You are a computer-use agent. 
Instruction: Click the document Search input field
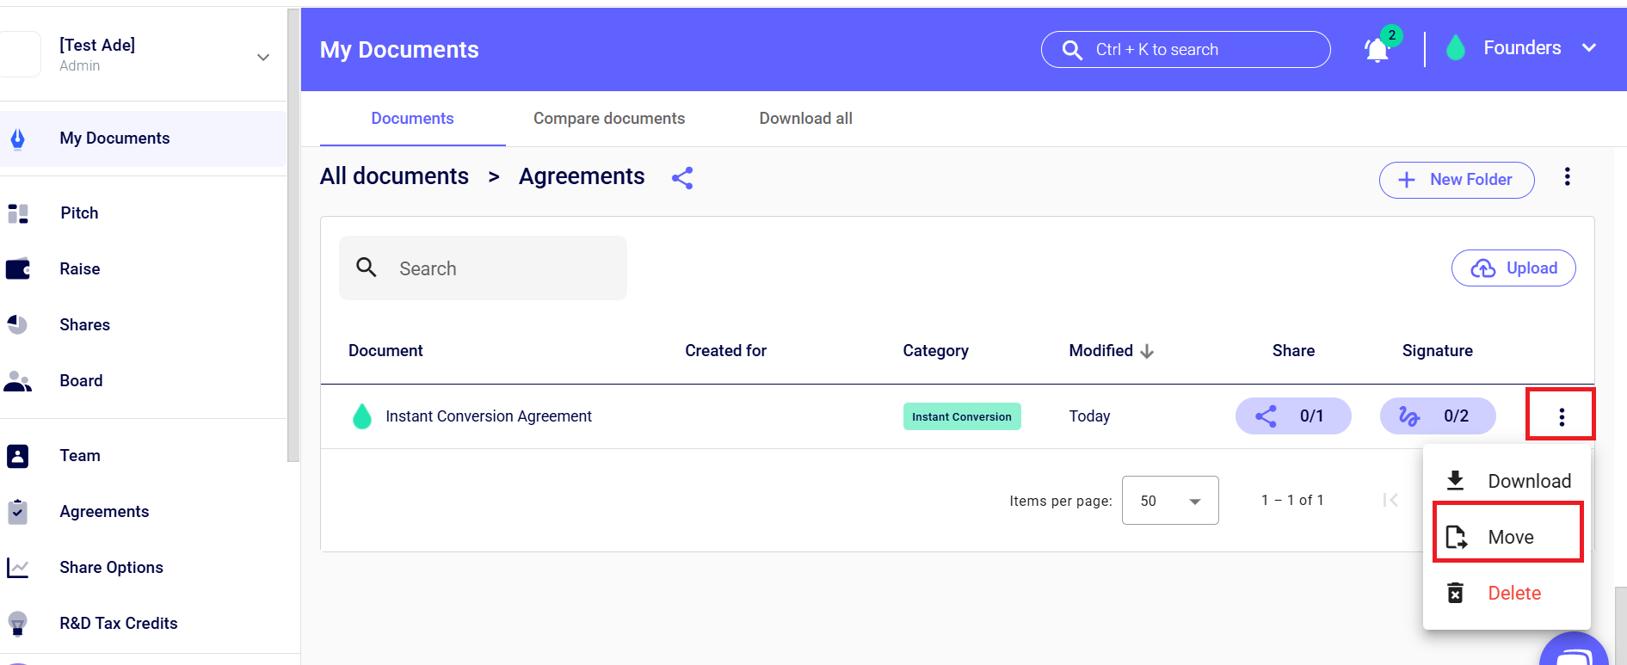(x=499, y=268)
